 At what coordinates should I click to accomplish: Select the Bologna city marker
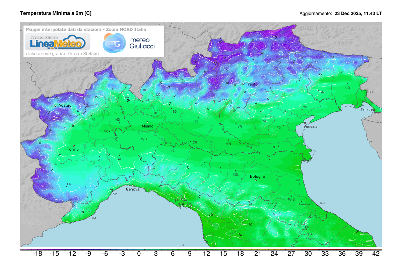(256, 180)
